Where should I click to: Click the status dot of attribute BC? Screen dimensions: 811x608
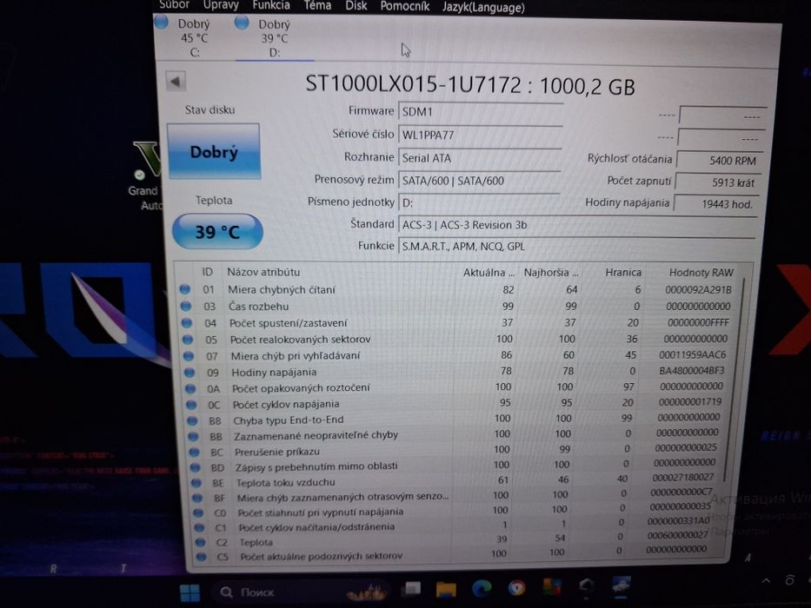pos(195,452)
